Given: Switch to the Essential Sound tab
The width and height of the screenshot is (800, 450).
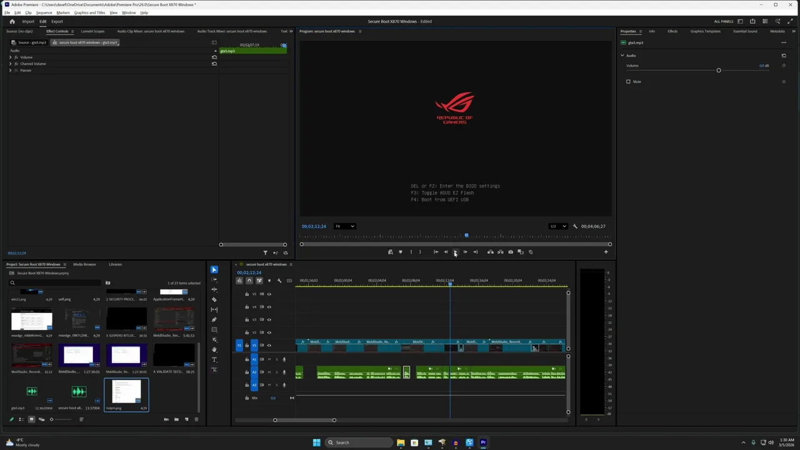Looking at the screenshot, I should 745,31.
